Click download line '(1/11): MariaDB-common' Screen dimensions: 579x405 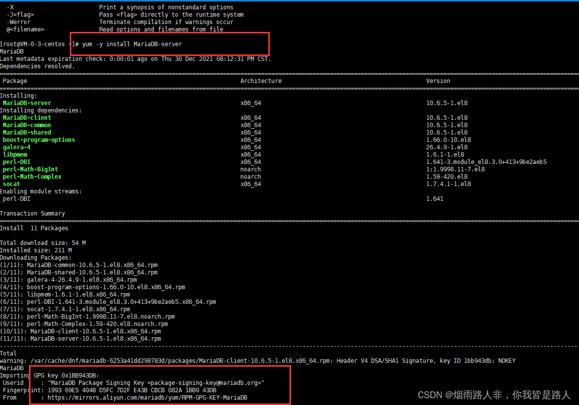pyautogui.click(x=79, y=265)
